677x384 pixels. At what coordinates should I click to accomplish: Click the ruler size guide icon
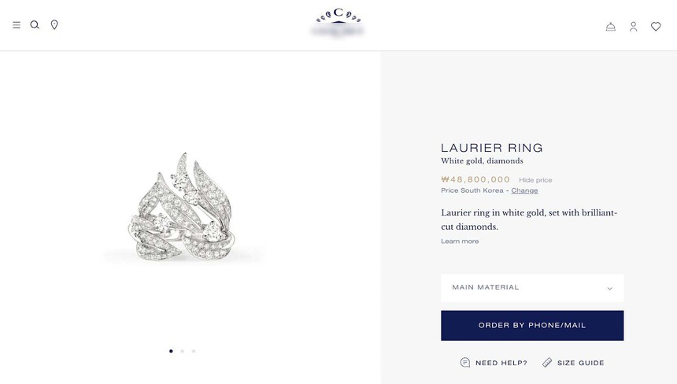[547, 363]
